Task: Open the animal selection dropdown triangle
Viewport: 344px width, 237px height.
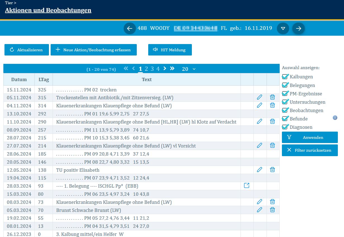Action: (283, 28)
